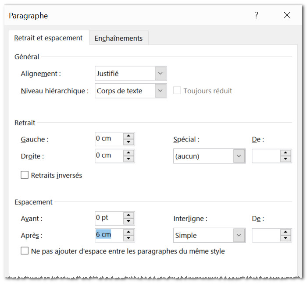Viewport: 307px width, 286px height.
Task: Increase the Droite indent with up arrow
Action: (129, 153)
